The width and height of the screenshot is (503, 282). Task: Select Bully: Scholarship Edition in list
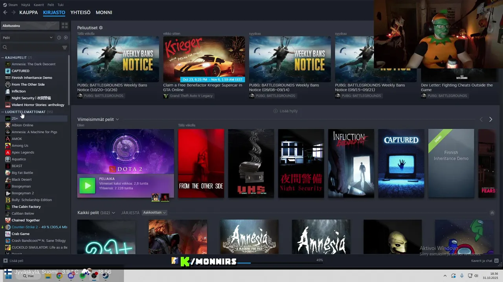[35, 200]
